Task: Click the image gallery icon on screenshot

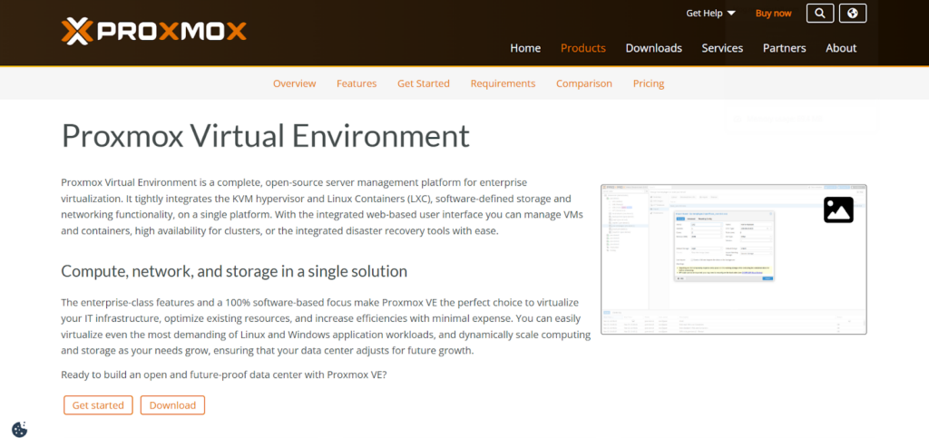Action: coord(838,209)
